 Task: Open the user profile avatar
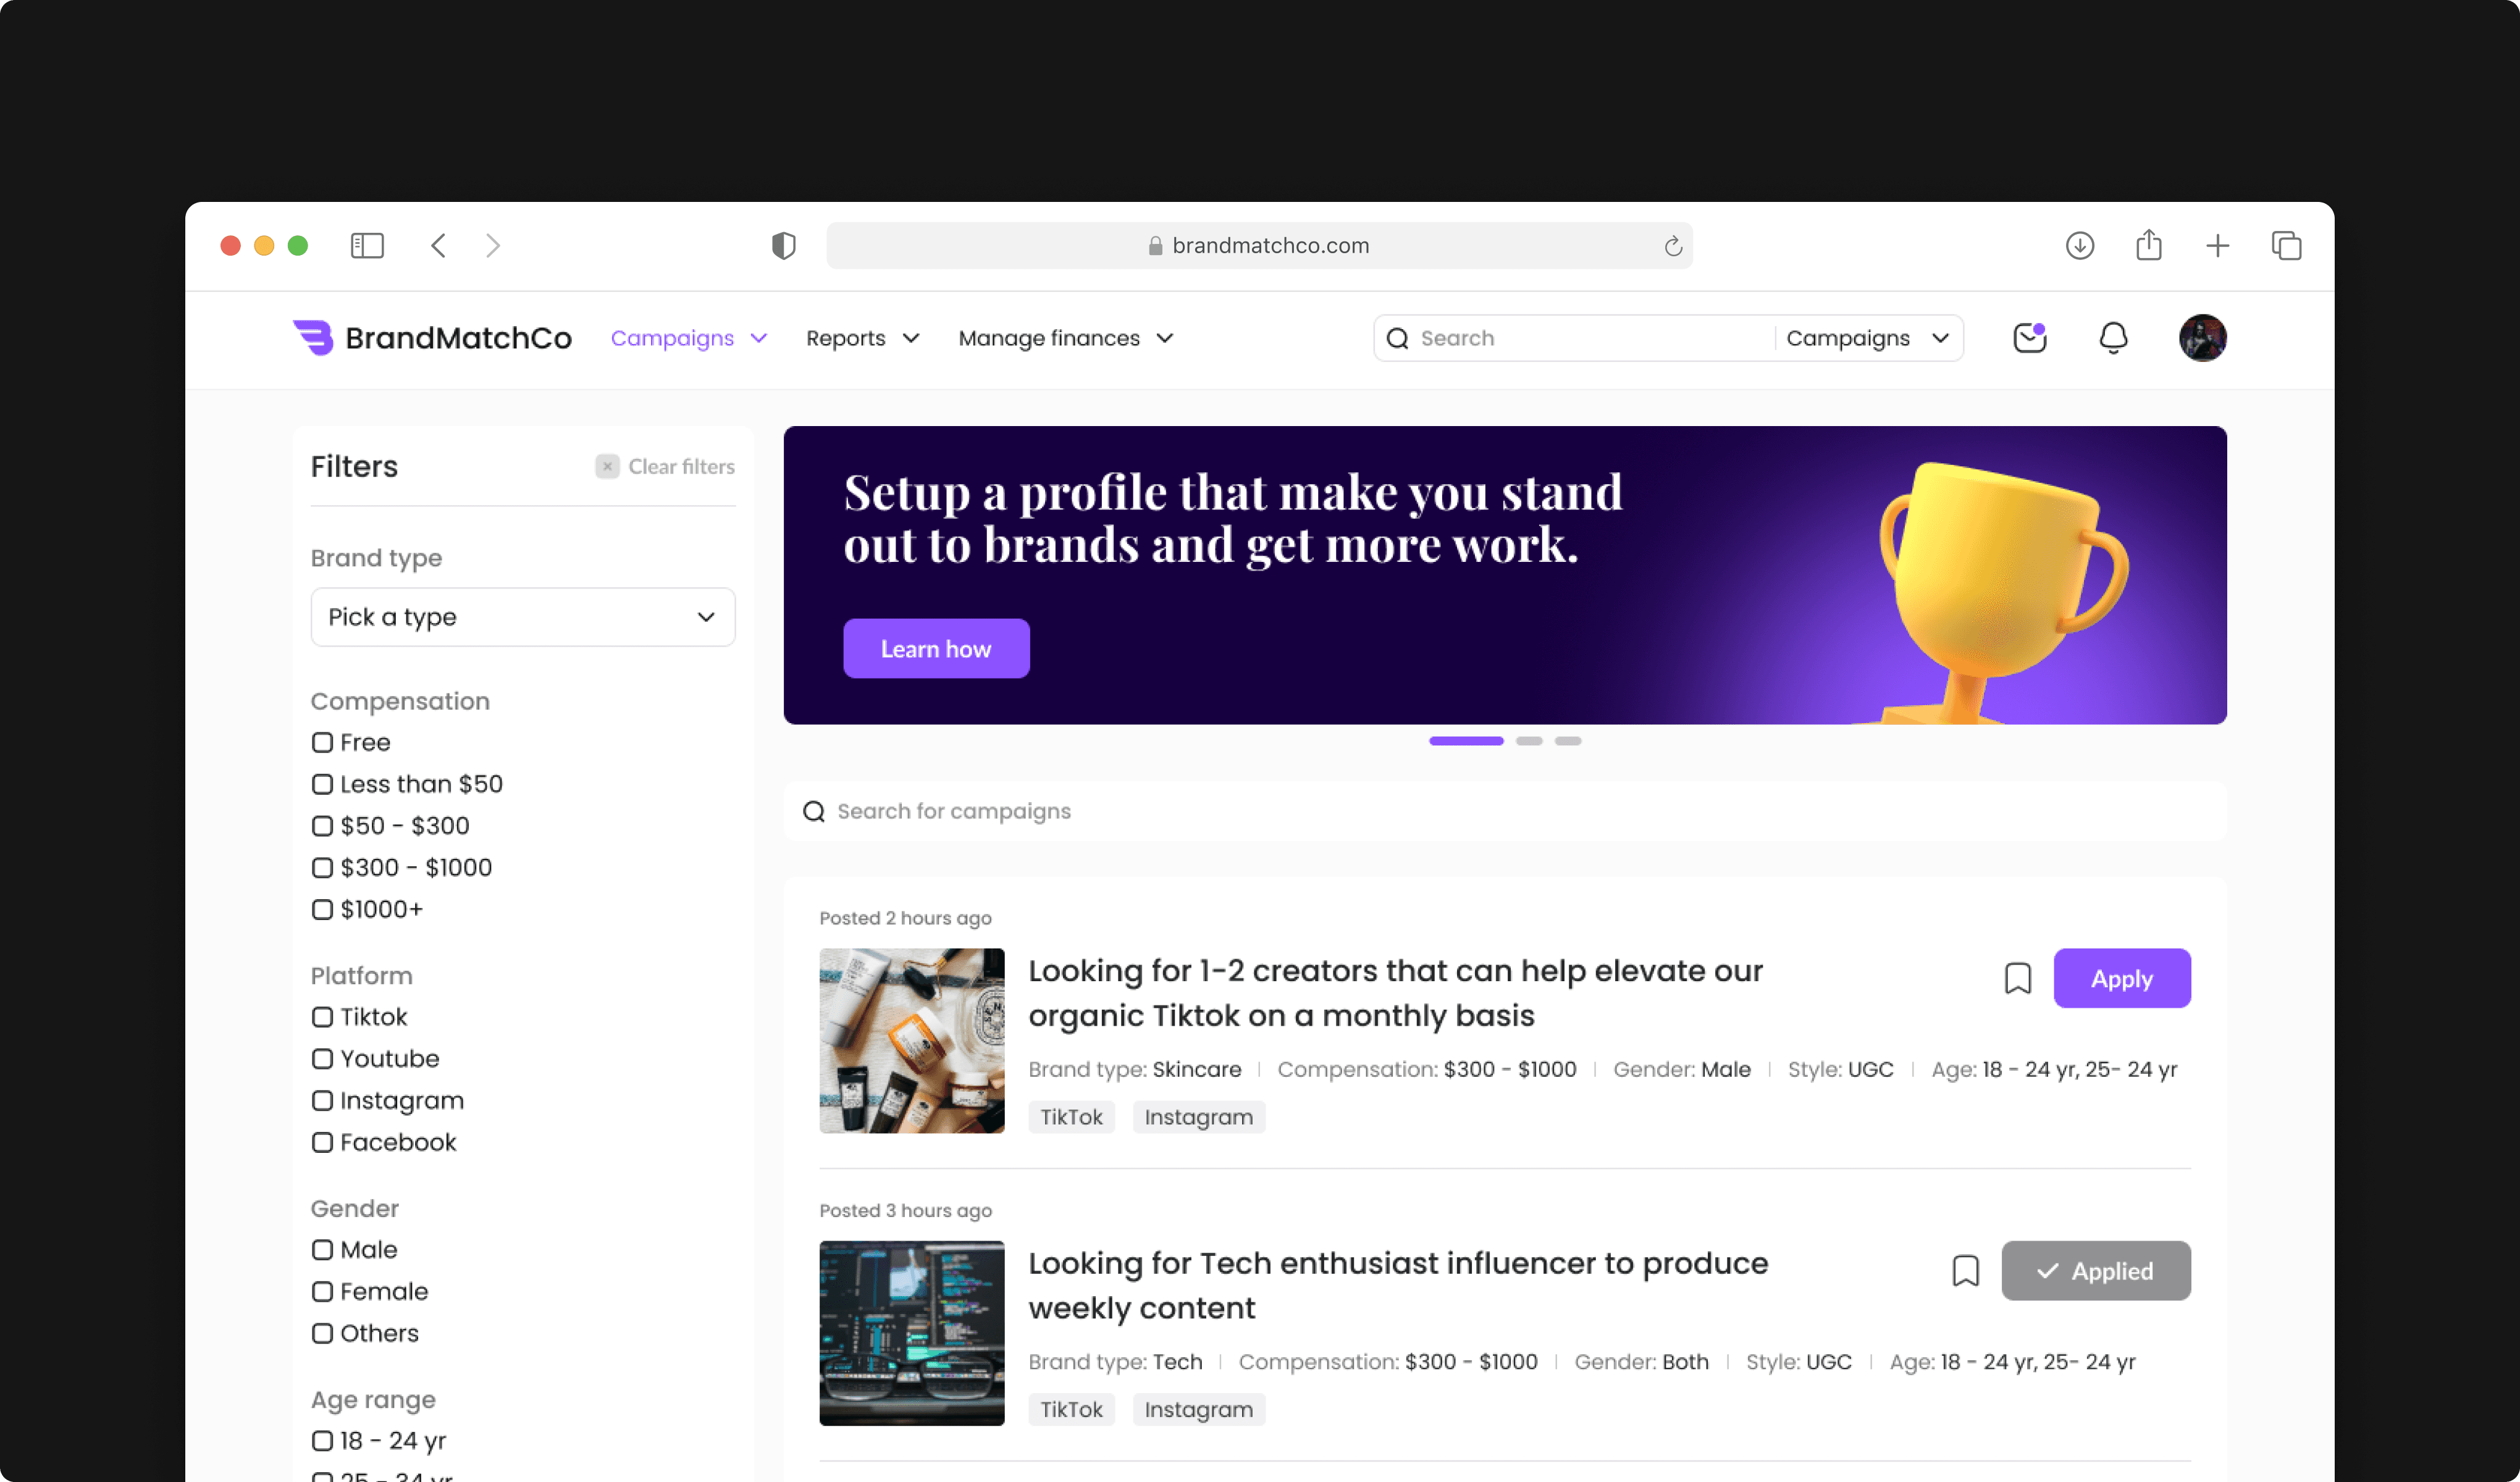(2202, 338)
